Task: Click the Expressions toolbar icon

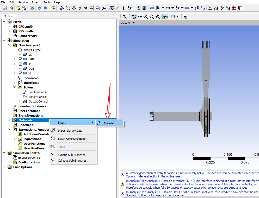Action: pyautogui.click(x=92, y=8)
